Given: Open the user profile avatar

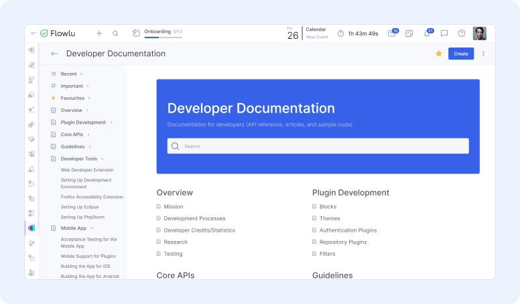Looking at the screenshot, I should coord(480,33).
